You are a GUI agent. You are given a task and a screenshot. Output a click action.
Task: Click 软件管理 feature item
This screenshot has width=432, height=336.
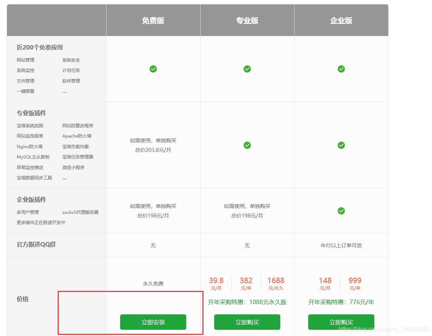(x=71, y=81)
